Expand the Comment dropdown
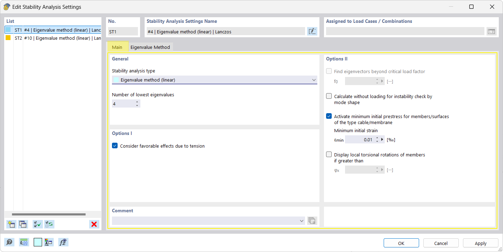The height and width of the screenshot is (252, 503). 302,221
